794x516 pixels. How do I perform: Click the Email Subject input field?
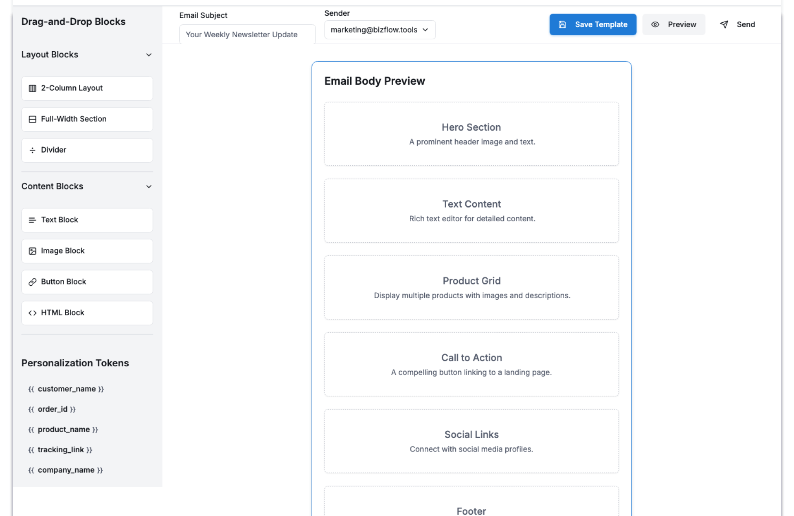(247, 35)
